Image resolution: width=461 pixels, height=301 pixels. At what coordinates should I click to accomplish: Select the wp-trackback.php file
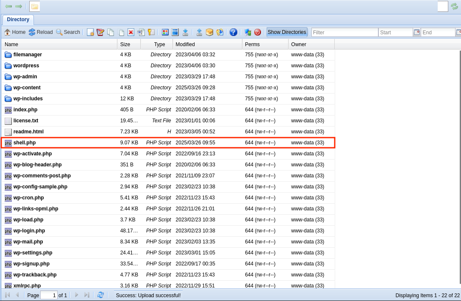168,275
